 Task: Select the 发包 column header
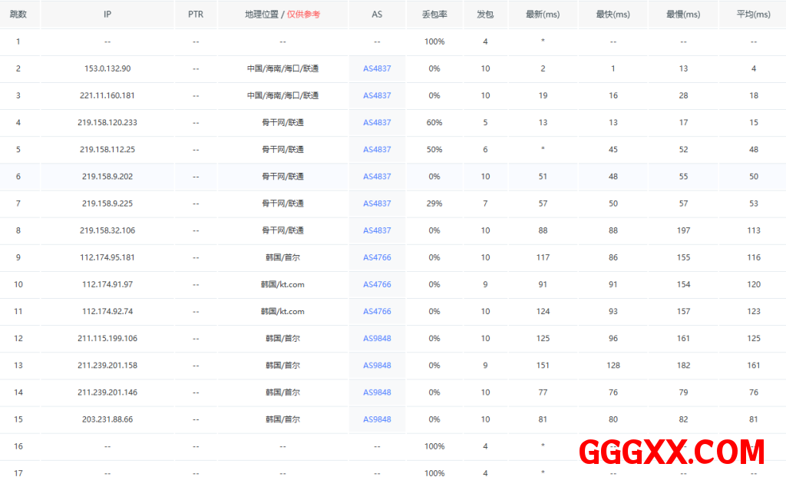[x=485, y=15]
